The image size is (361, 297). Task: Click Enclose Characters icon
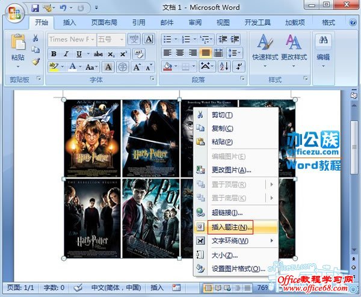point(122,67)
